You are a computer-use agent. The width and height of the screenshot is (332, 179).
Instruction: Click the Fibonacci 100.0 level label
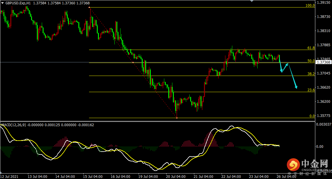pos(310,5)
